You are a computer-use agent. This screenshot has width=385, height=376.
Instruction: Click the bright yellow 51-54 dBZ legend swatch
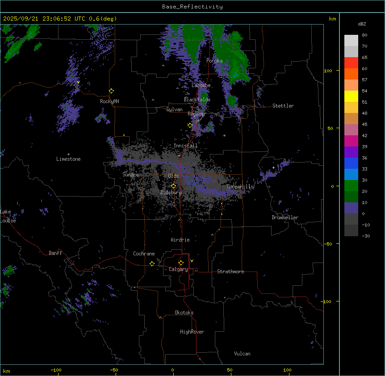[351, 96]
